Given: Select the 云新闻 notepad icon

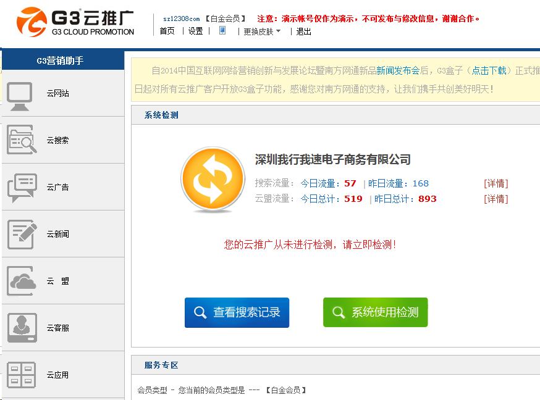Looking at the screenshot, I should pos(22,235).
